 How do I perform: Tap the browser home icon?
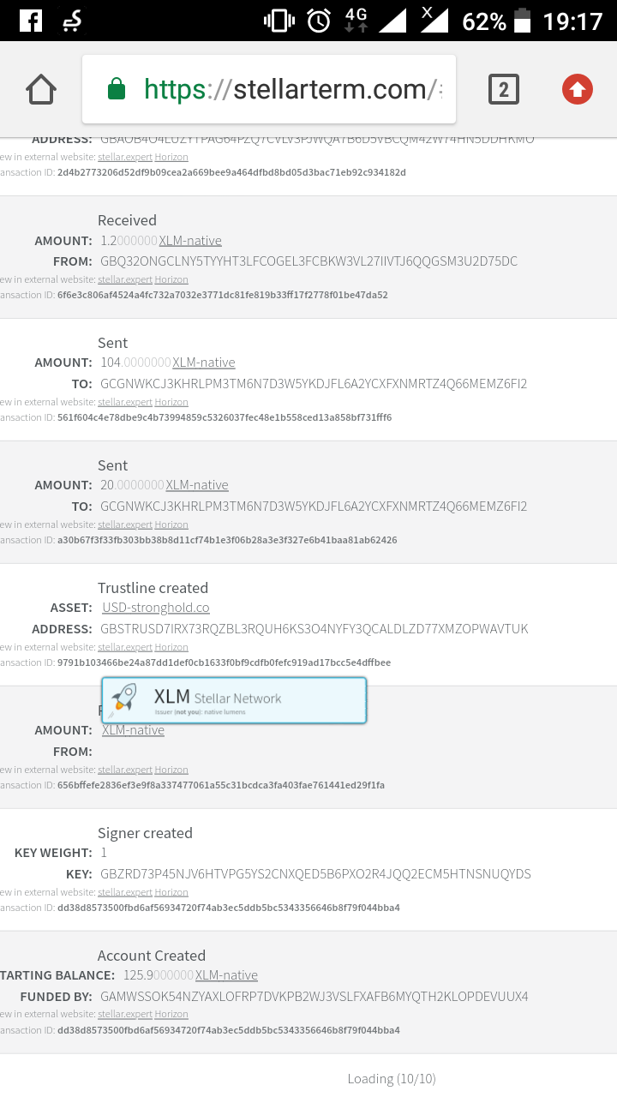pos(41,89)
